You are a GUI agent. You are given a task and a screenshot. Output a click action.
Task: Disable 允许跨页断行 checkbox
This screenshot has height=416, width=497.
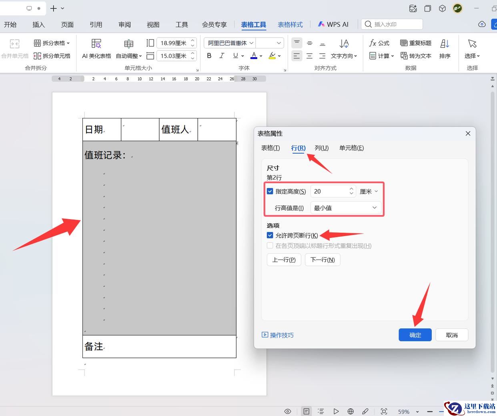click(x=270, y=236)
